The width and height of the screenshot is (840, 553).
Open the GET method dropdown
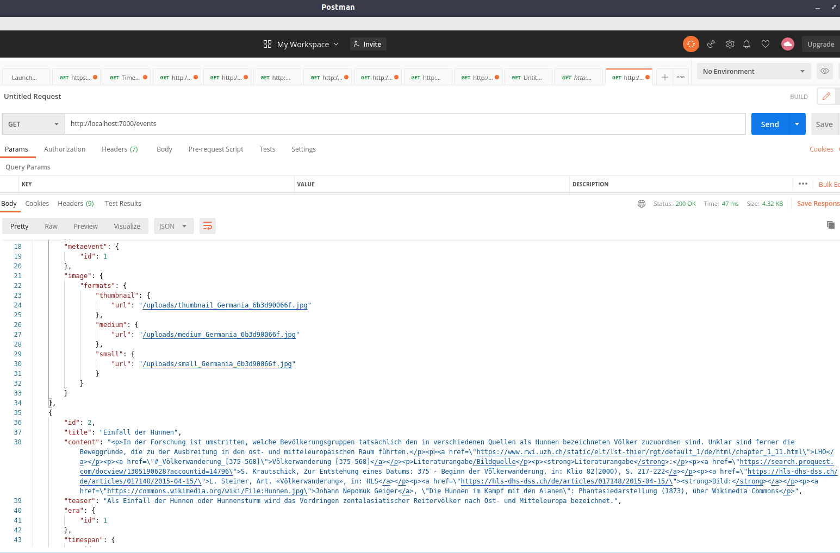pyautogui.click(x=34, y=124)
